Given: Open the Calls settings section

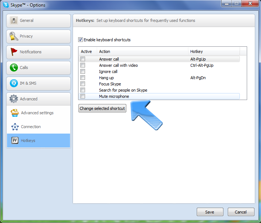Looking at the screenshot, I should (38, 68).
